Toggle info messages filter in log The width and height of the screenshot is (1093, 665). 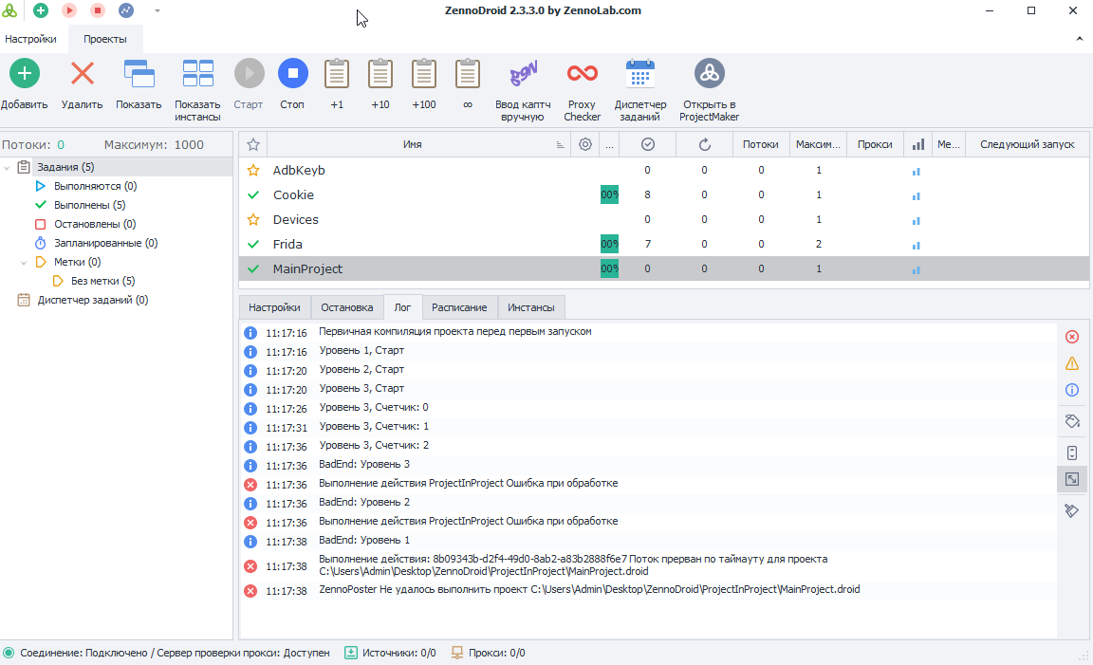[x=1072, y=390]
